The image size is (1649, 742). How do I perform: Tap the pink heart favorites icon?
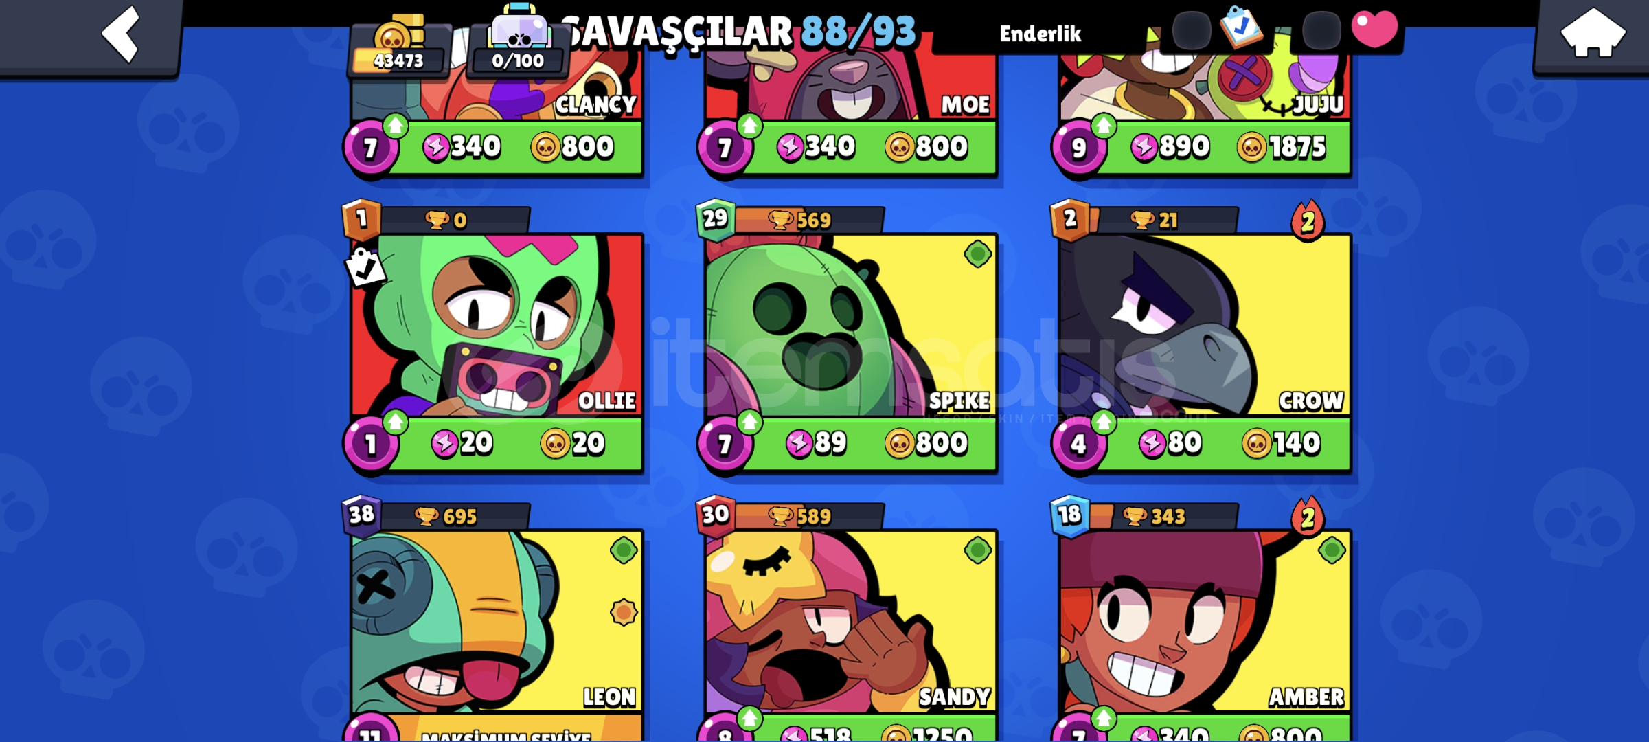point(1374,29)
